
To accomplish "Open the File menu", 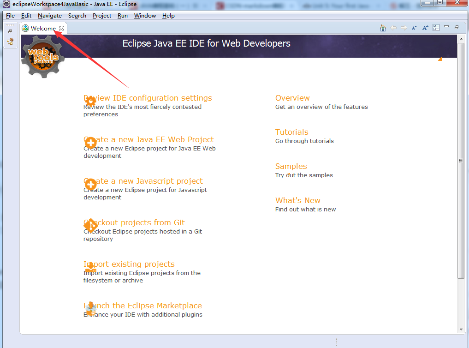I will (10, 16).
